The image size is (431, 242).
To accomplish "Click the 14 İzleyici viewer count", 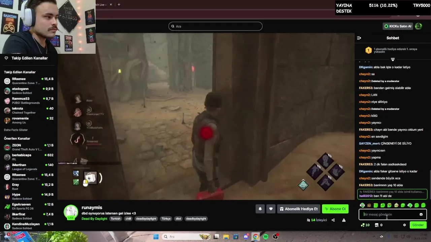I will pos(317,220).
